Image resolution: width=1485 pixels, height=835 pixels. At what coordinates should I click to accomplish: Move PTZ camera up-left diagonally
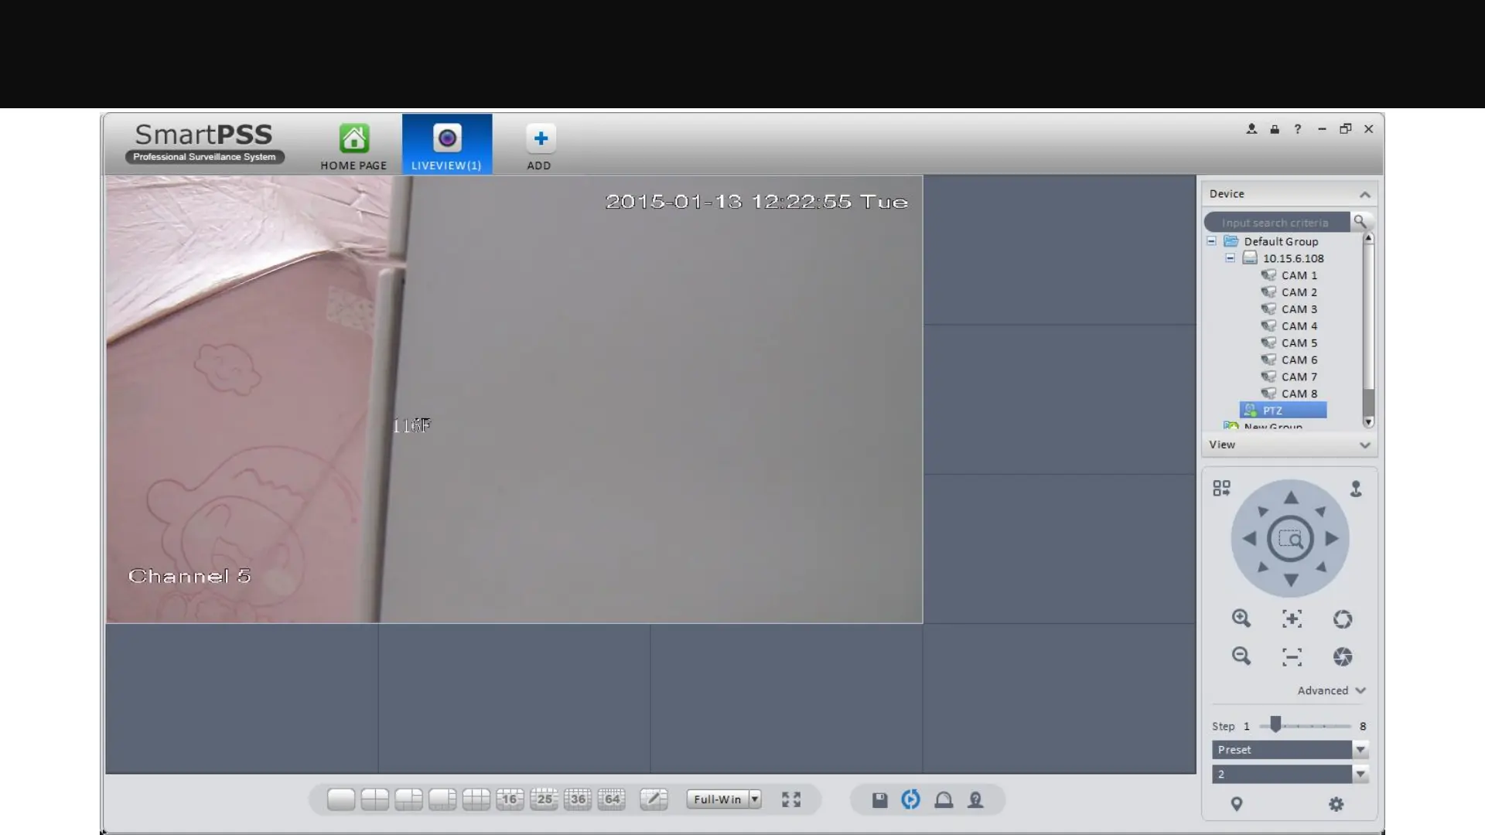pyautogui.click(x=1262, y=511)
